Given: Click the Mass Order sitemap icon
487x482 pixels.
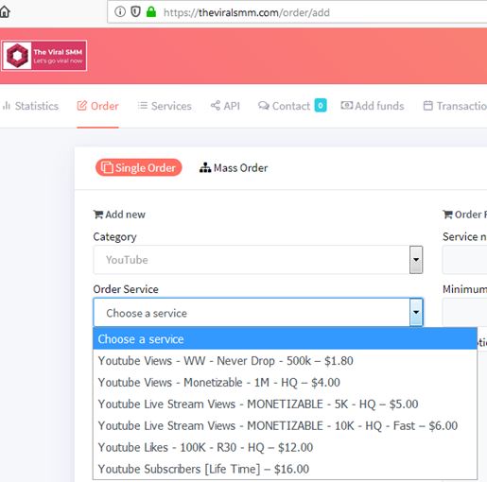Looking at the screenshot, I should pyautogui.click(x=205, y=167).
